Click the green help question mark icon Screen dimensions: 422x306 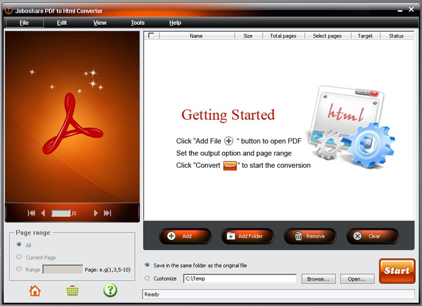110,291
